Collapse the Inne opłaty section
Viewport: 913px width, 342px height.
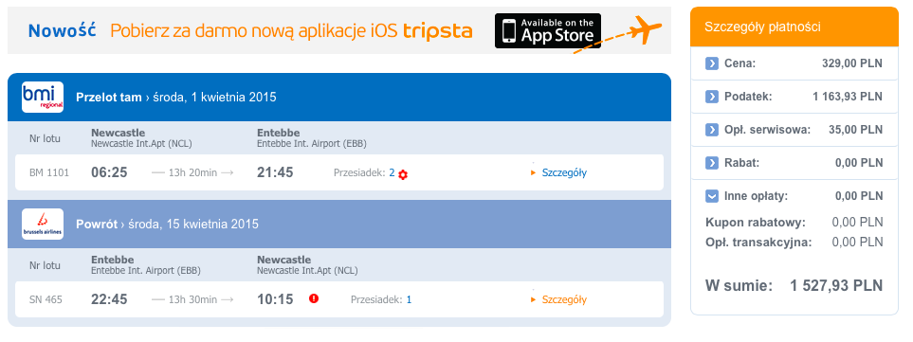point(712,196)
